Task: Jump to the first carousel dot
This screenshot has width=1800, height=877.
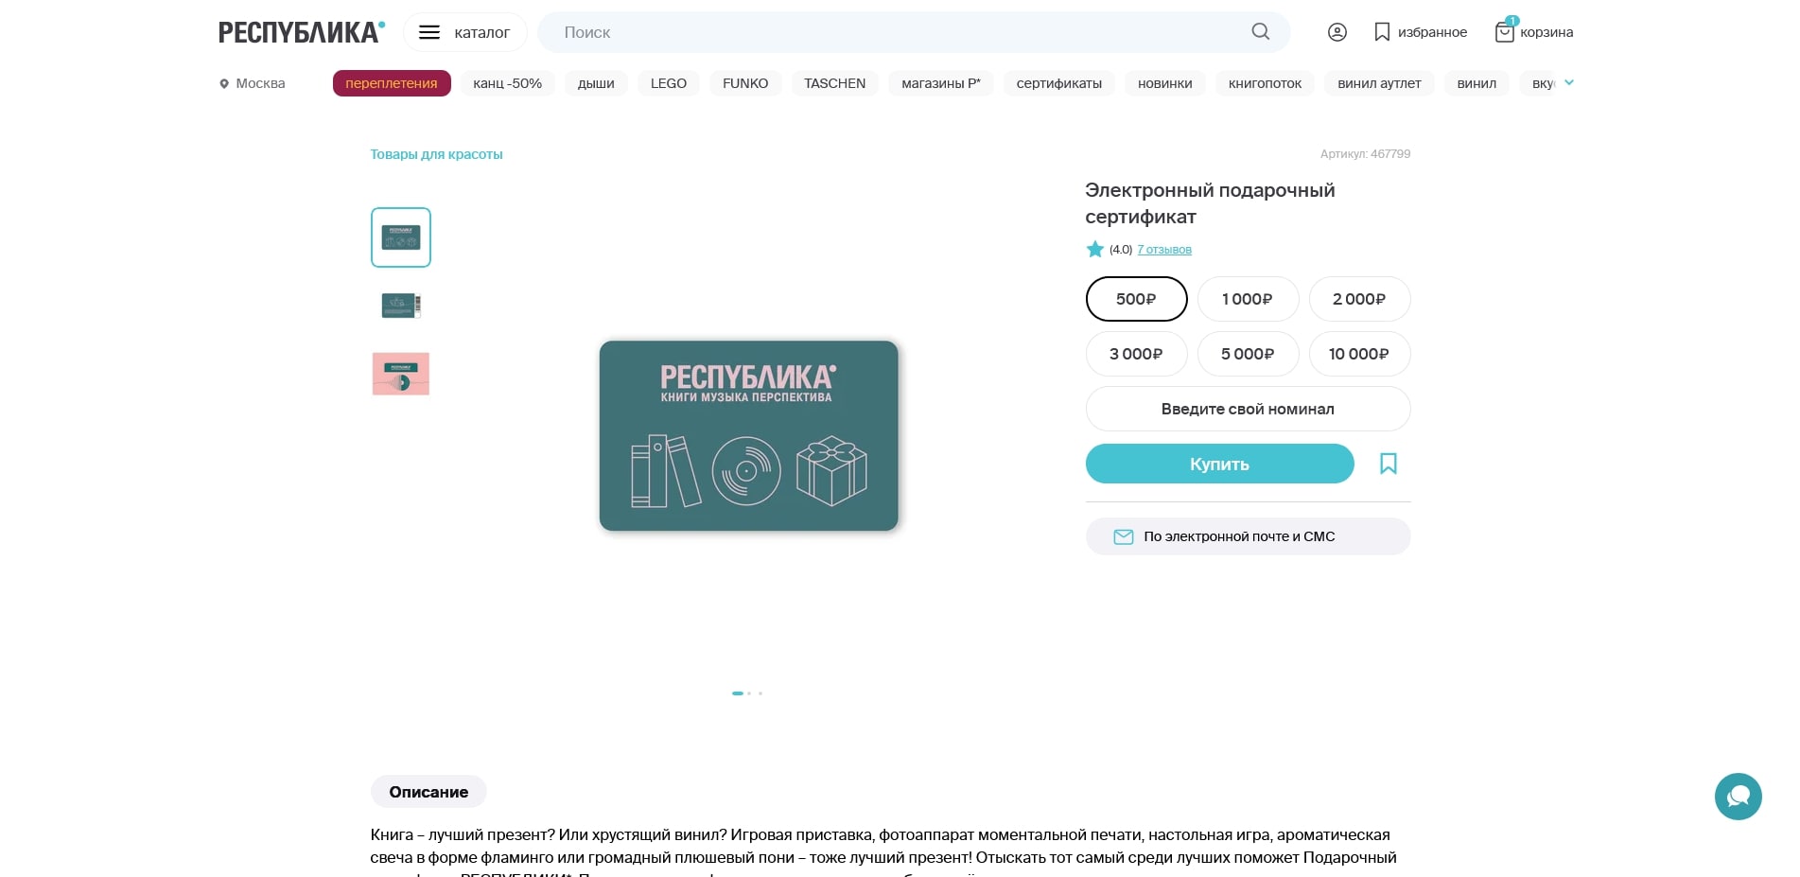Action: (x=737, y=693)
